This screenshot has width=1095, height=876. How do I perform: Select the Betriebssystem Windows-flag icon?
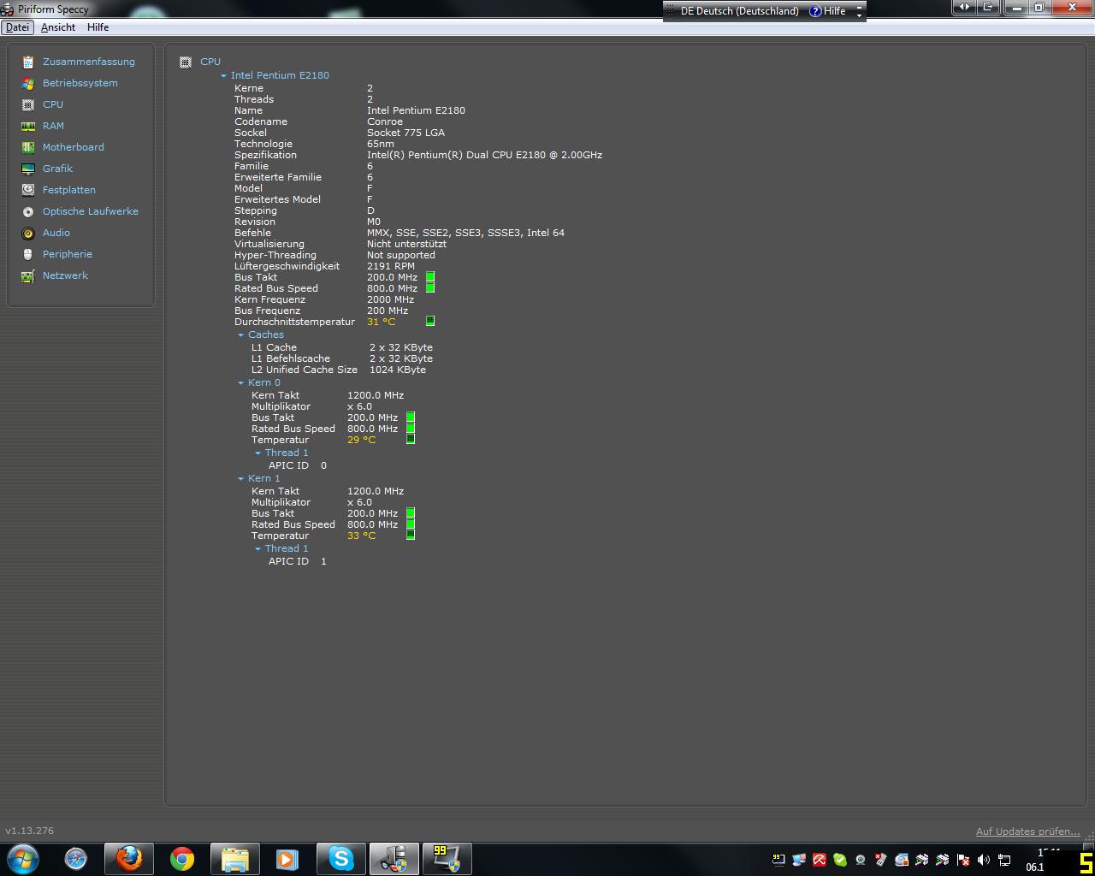pos(28,83)
